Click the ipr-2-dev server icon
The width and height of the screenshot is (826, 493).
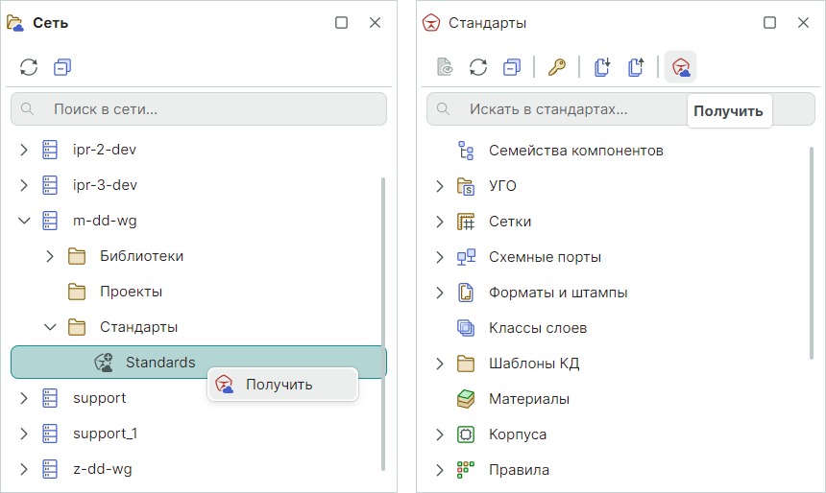[50, 150]
